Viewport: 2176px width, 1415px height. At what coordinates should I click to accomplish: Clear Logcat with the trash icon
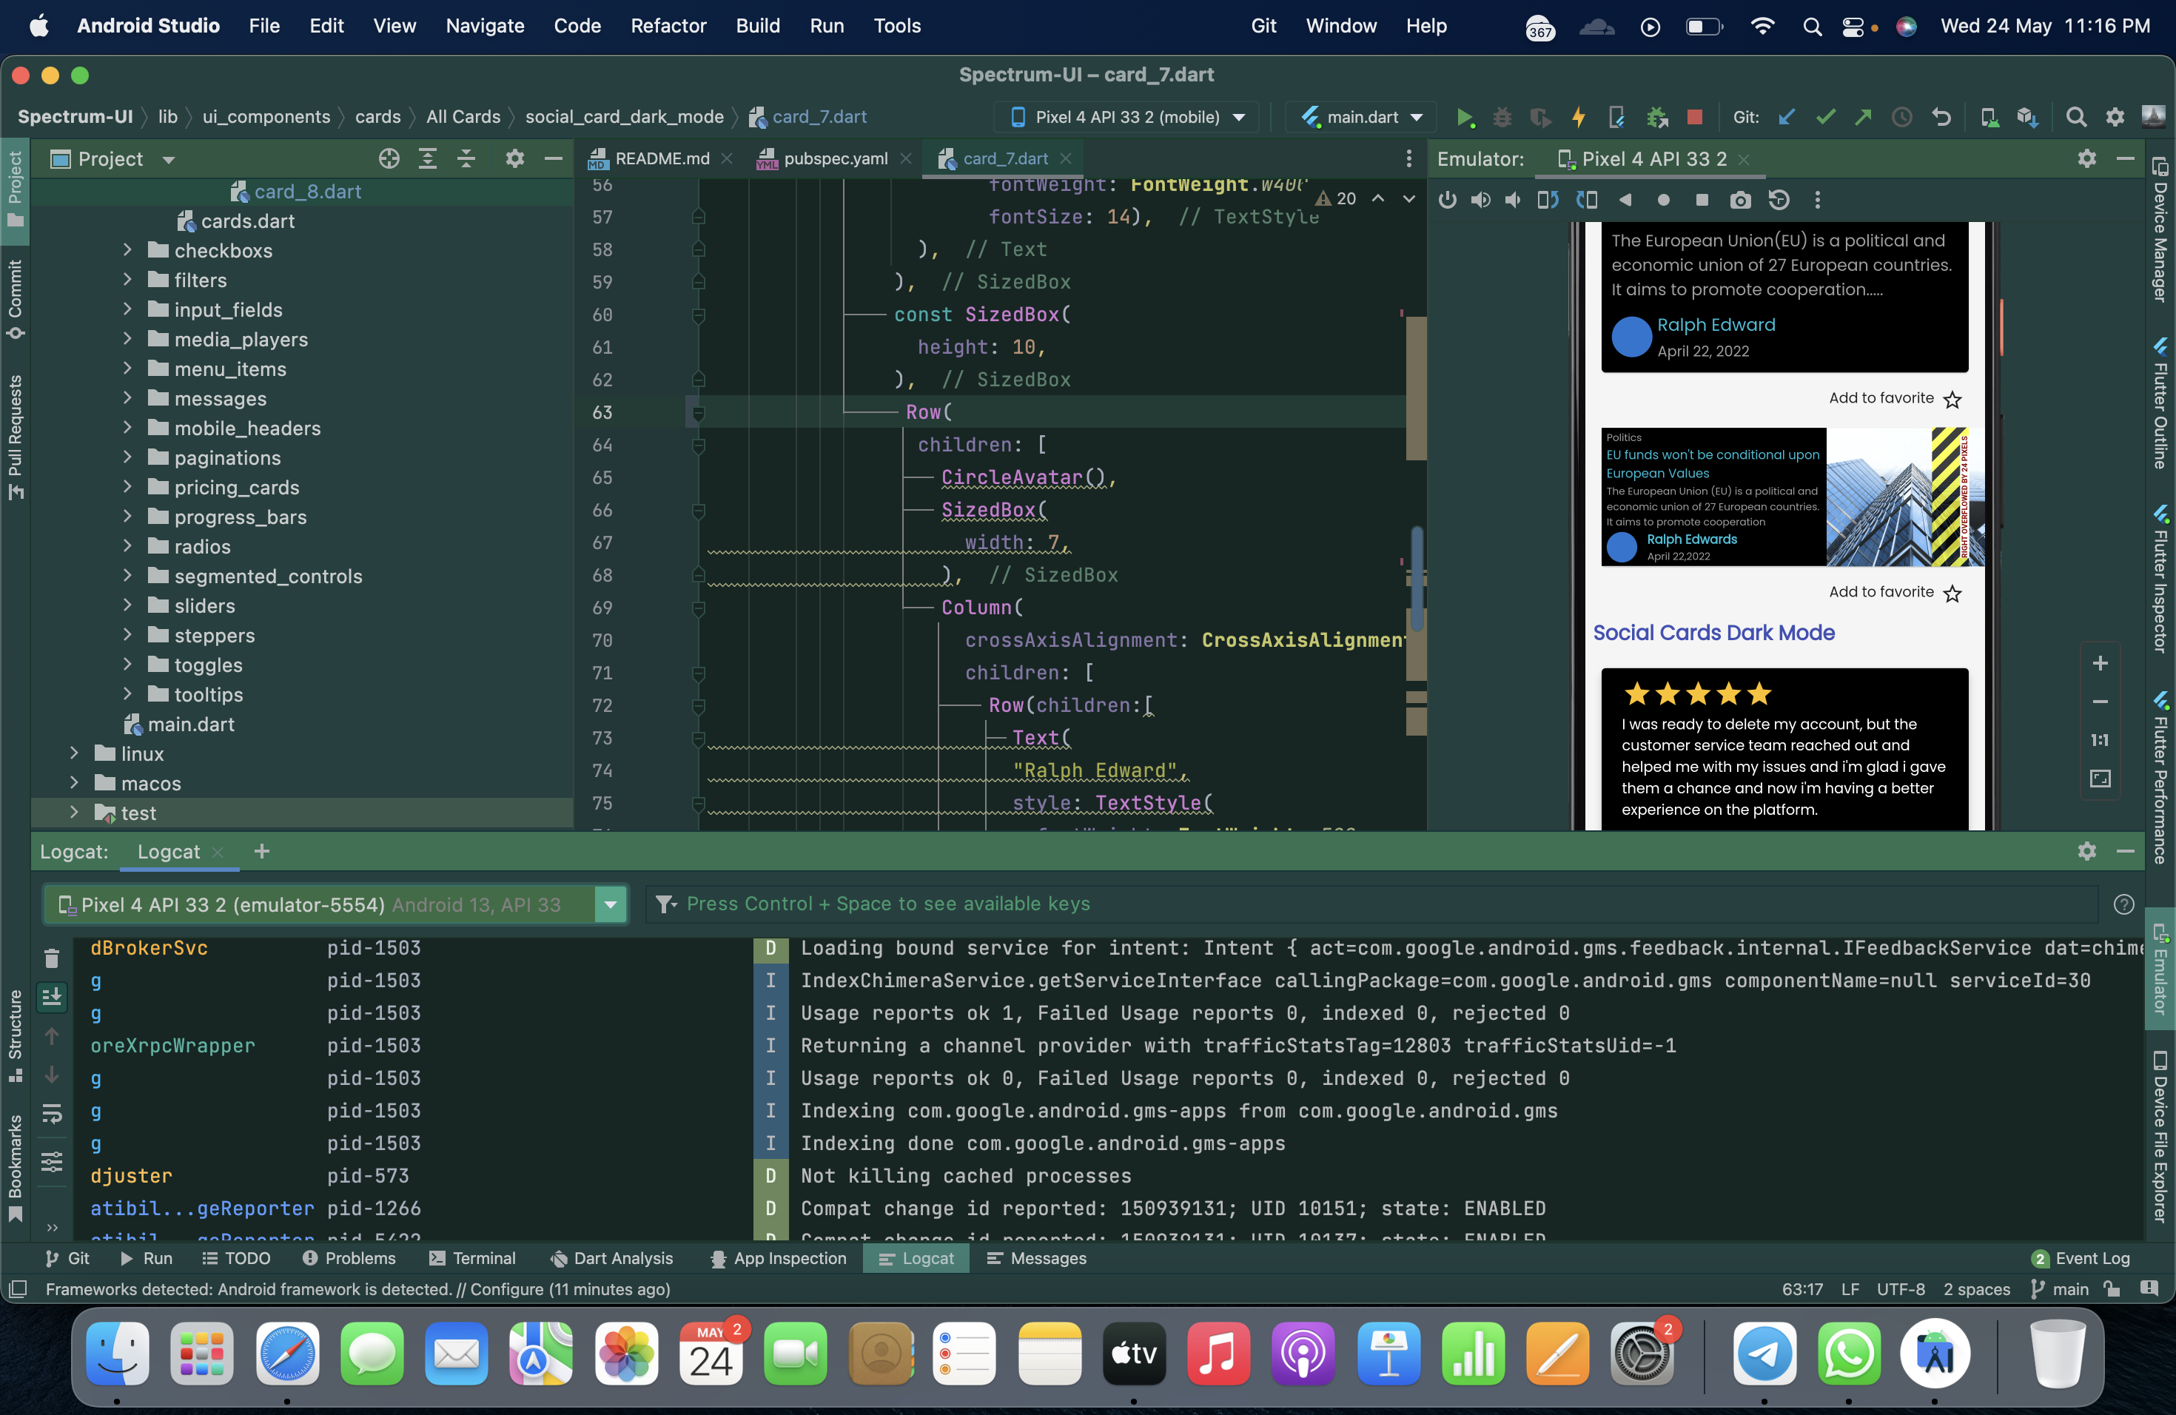(51, 958)
